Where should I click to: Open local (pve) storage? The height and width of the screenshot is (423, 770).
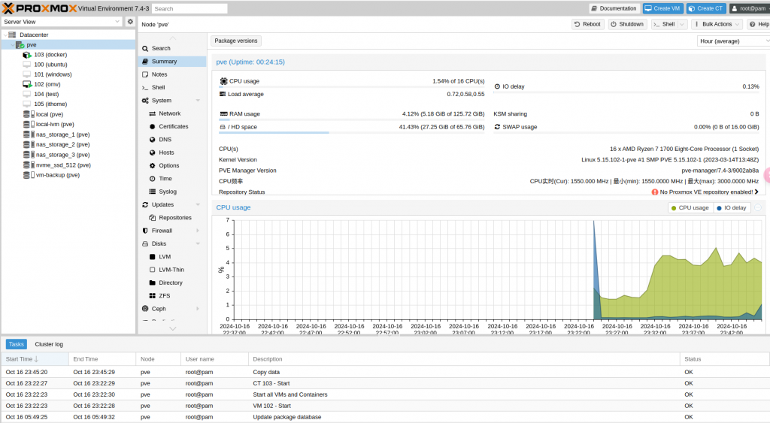pyautogui.click(x=49, y=114)
